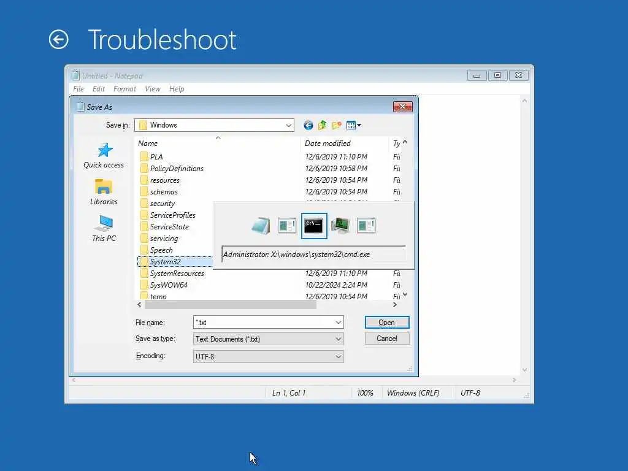Open the Encoding UTF-8 dropdown
Image resolution: width=628 pixels, height=471 pixels.
click(x=269, y=356)
